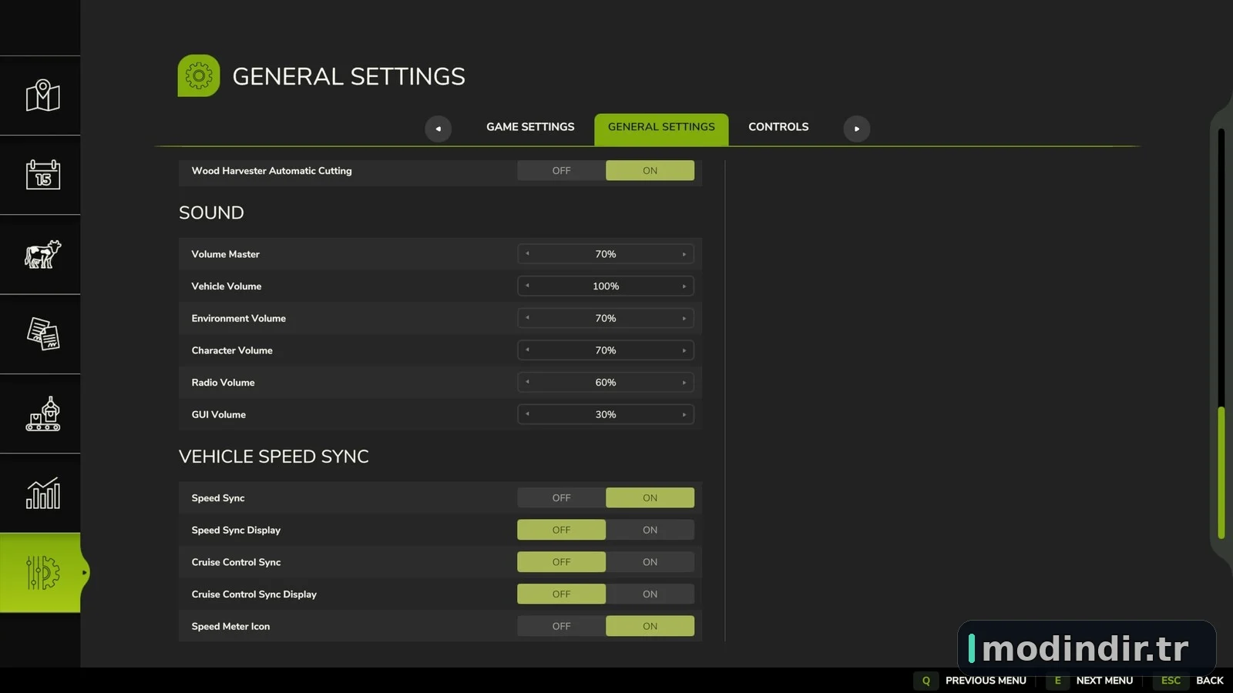1233x693 pixels.
Task: Turn Speed Sync OFF
Action: point(561,498)
